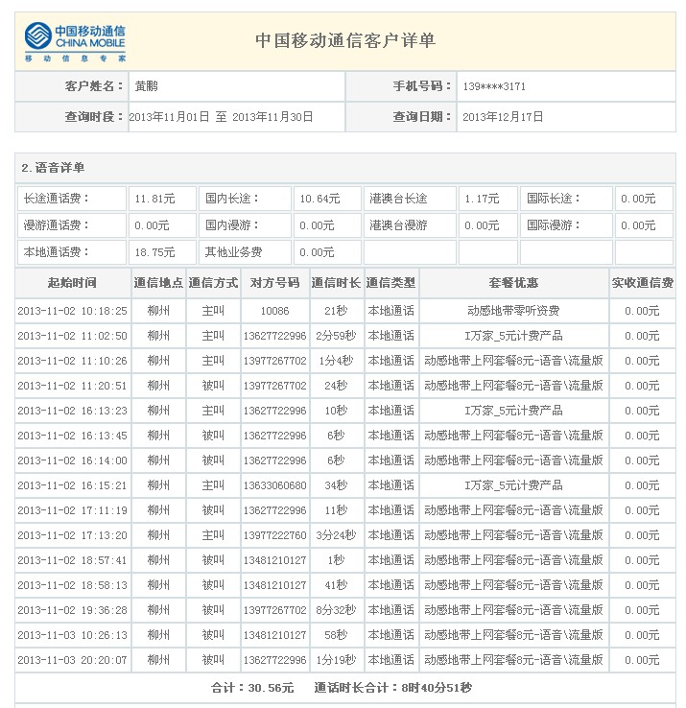
Task: Select the number 13633060680
Action: (x=274, y=485)
